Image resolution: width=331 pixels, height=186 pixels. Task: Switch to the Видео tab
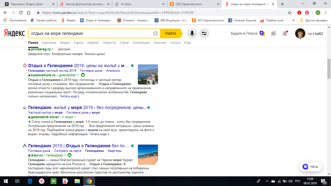tap(65, 43)
